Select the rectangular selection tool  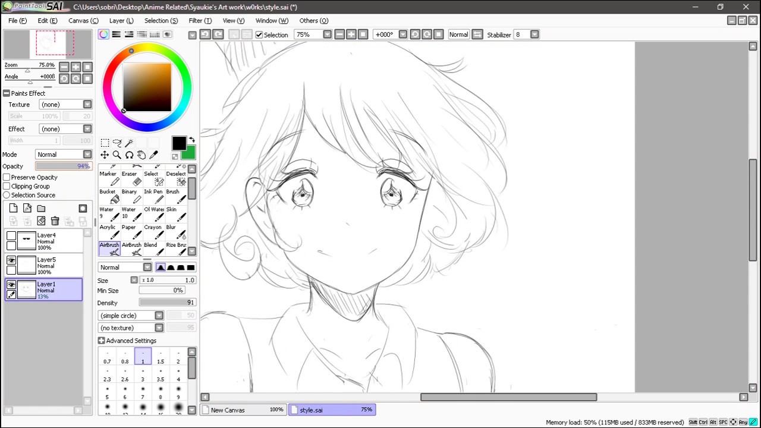[x=105, y=143]
